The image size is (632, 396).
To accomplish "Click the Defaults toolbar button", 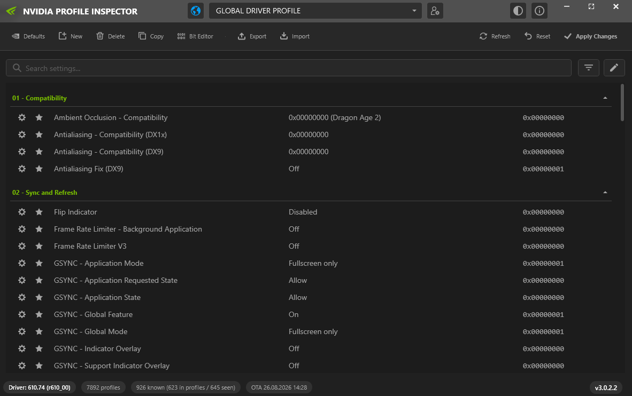I will tap(28, 36).
